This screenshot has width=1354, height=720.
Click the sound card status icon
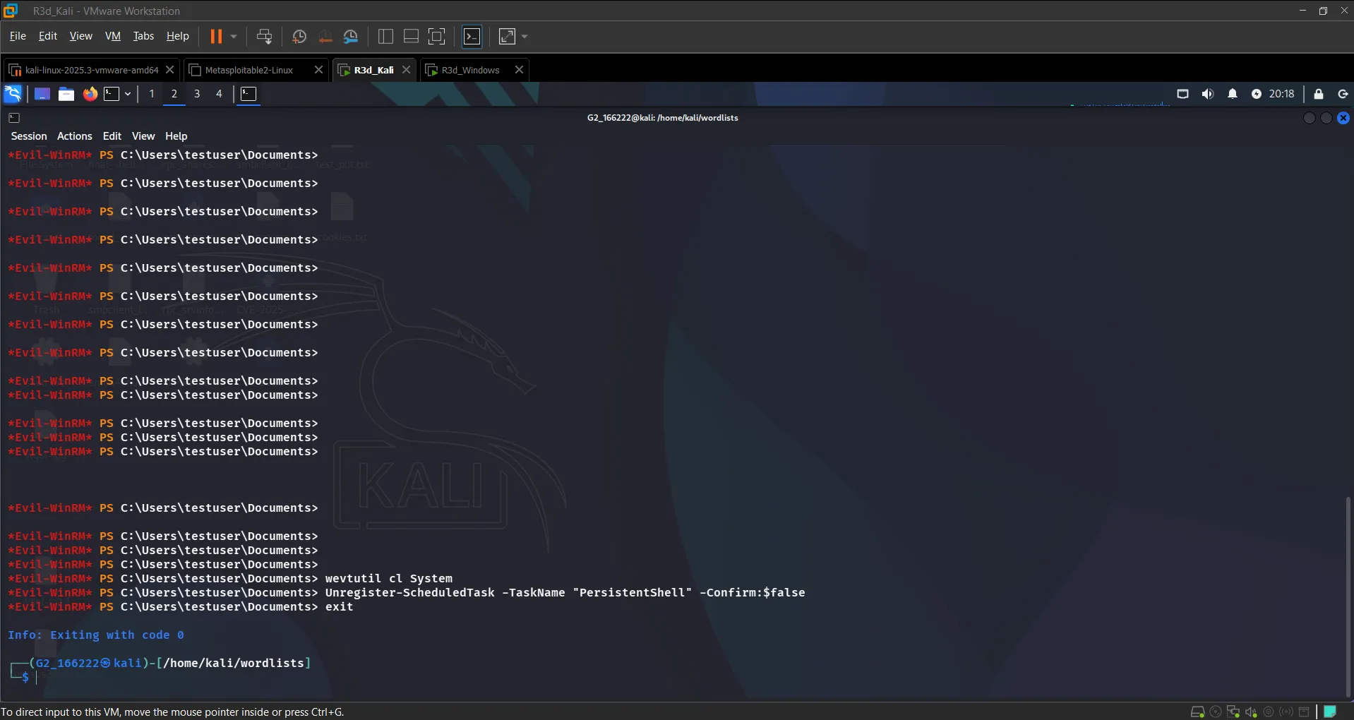point(1251,712)
